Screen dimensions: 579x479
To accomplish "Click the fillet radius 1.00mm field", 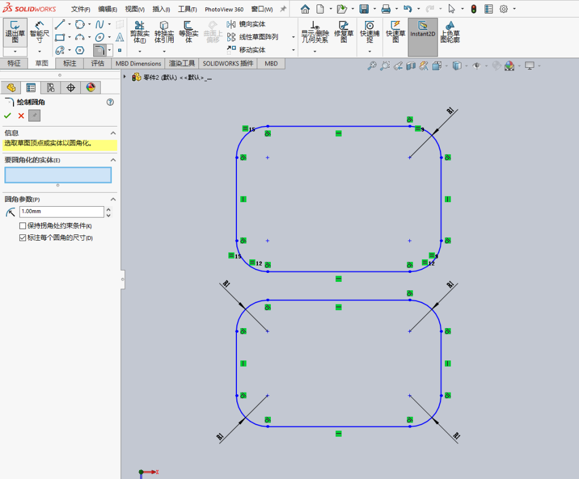I will pos(62,211).
